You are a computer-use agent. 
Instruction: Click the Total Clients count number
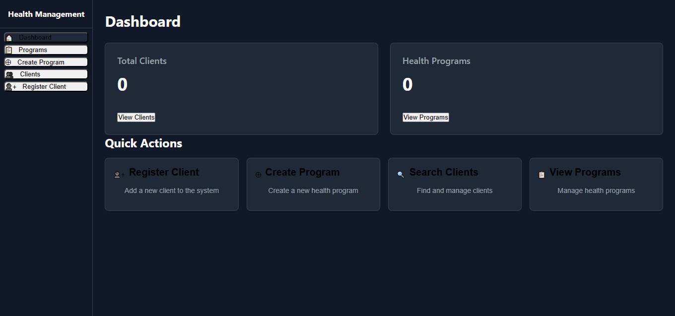[x=122, y=85]
